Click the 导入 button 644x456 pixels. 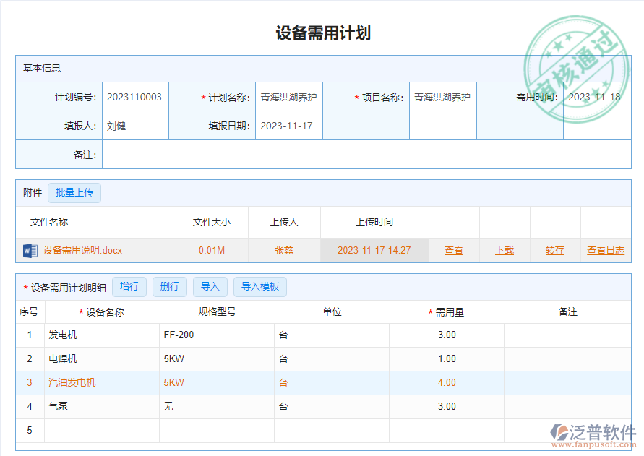pos(210,287)
